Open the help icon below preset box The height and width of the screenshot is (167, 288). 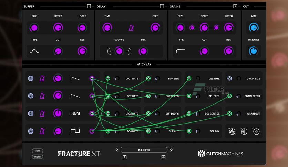pyautogui.click(x=124, y=157)
